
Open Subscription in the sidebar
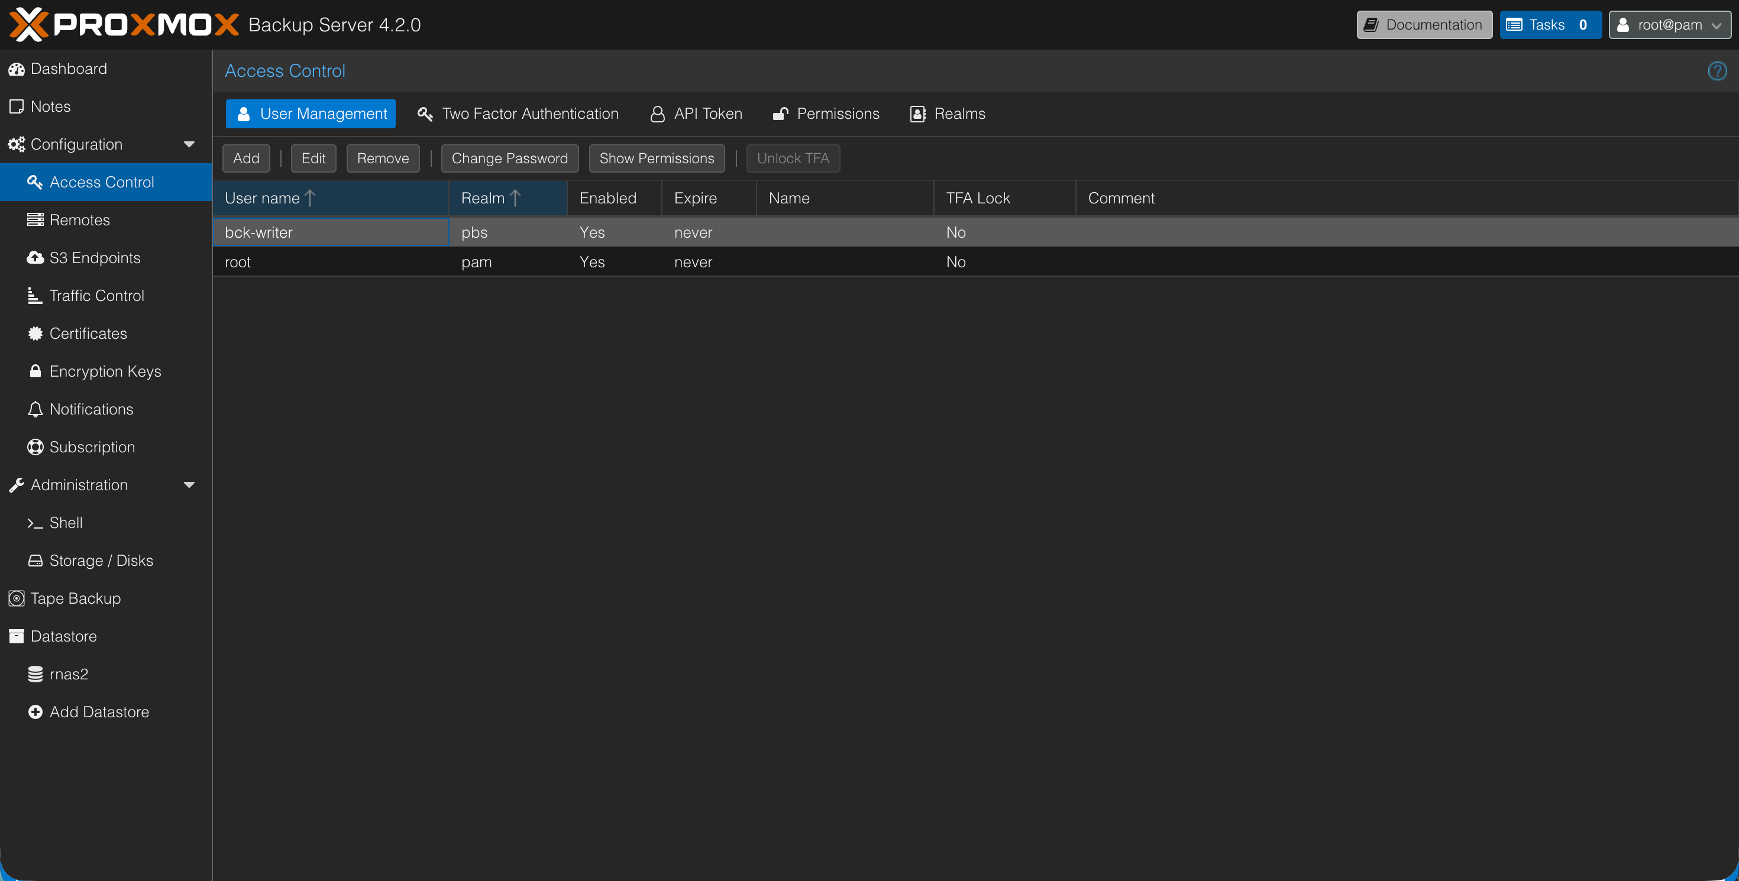tap(106, 447)
